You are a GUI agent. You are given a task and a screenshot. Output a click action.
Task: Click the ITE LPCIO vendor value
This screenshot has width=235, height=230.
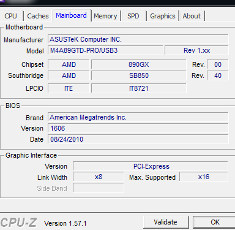(69, 88)
